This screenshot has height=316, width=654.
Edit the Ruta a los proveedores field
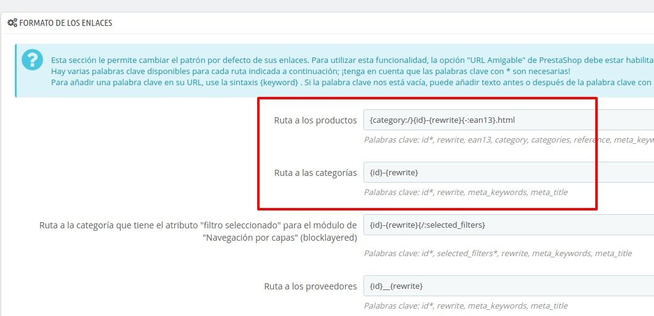509,286
